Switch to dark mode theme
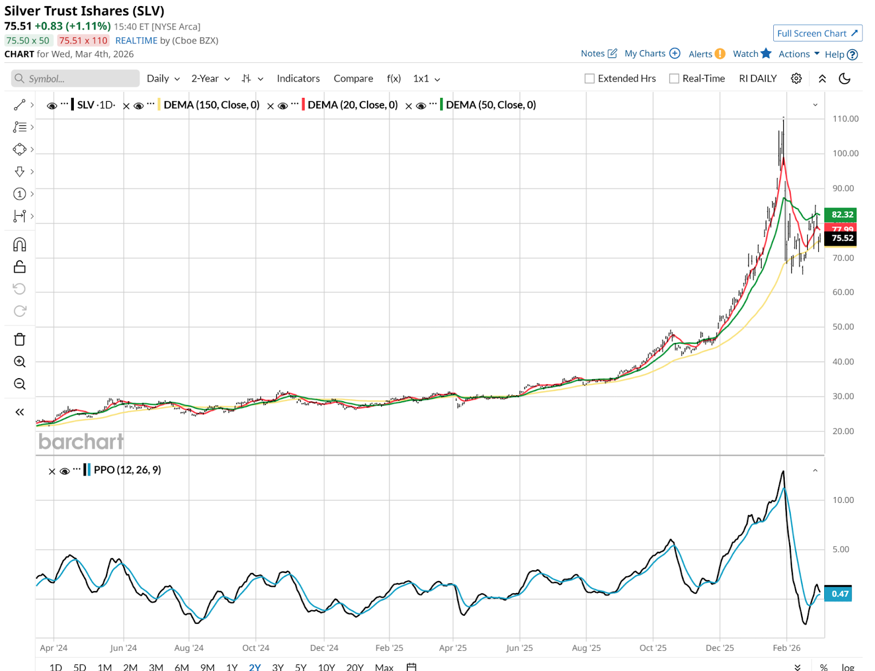The width and height of the screenshot is (875, 671). 844,78
